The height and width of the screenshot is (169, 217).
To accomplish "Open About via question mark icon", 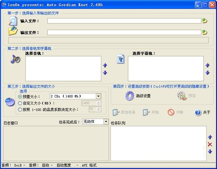I will [x=198, y=112].
